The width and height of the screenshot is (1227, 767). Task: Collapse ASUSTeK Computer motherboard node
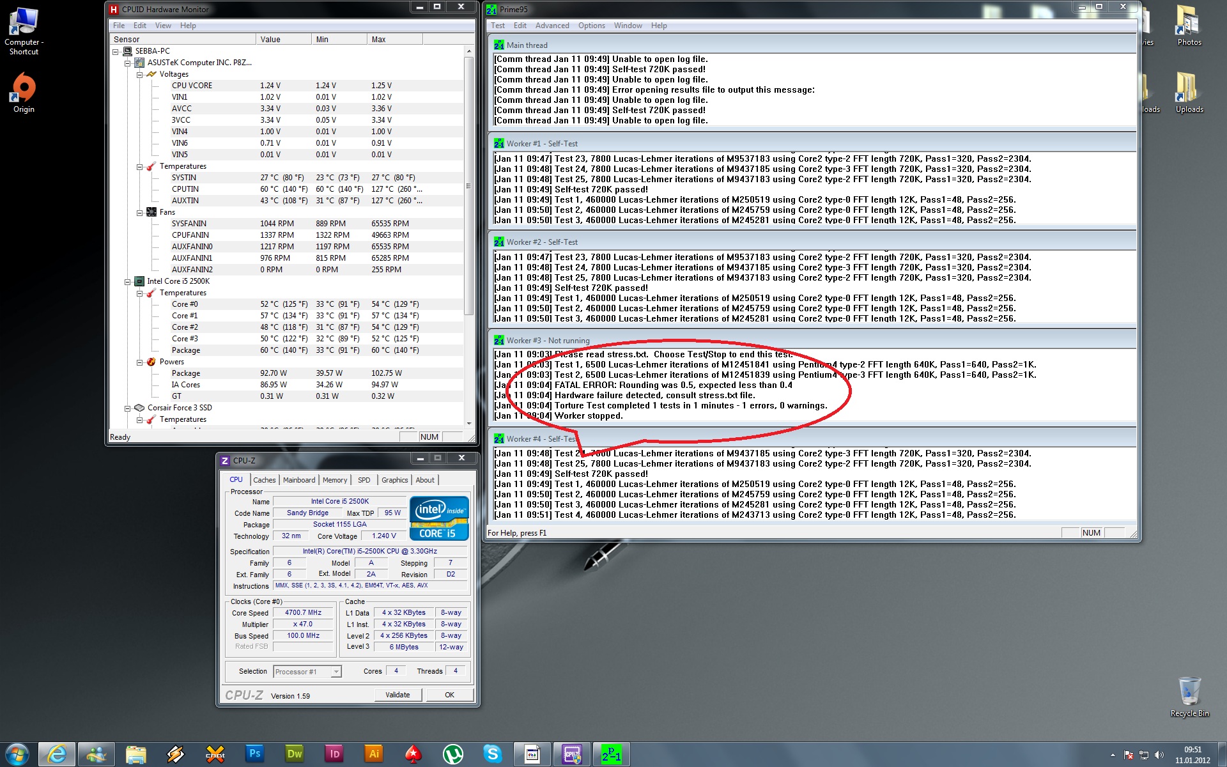128,63
